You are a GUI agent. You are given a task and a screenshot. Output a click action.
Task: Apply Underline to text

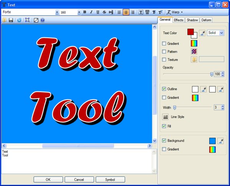(x=98, y=12)
